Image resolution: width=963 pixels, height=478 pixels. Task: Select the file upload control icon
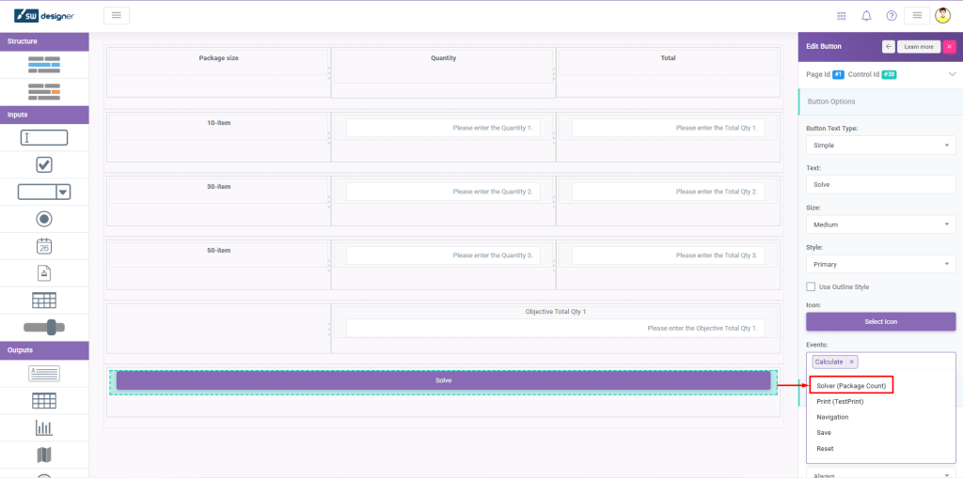click(x=44, y=273)
